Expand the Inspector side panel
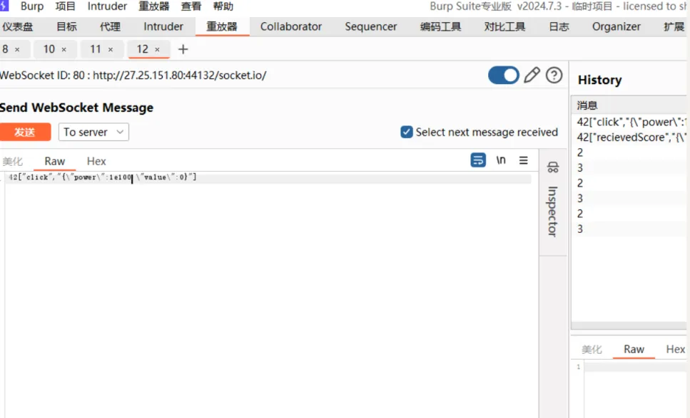The height and width of the screenshot is (418, 690). 553,211
